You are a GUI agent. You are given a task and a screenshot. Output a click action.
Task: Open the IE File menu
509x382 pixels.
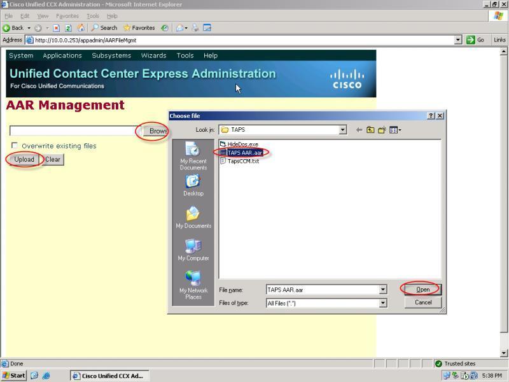point(8,16)
